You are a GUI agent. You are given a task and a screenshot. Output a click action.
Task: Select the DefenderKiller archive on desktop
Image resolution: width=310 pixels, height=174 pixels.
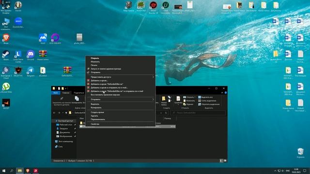click(x=67, y=72)
